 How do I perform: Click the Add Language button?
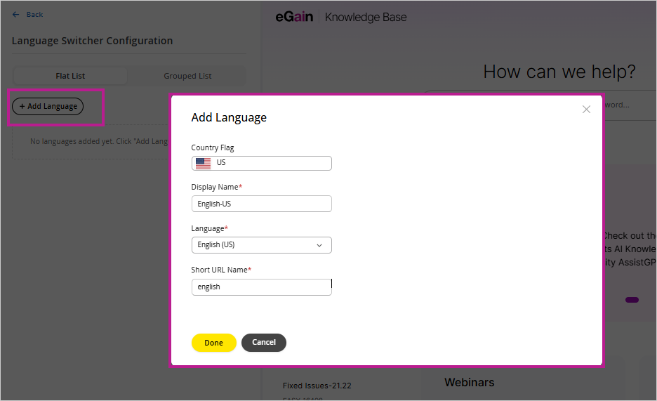tap(48, 107)
